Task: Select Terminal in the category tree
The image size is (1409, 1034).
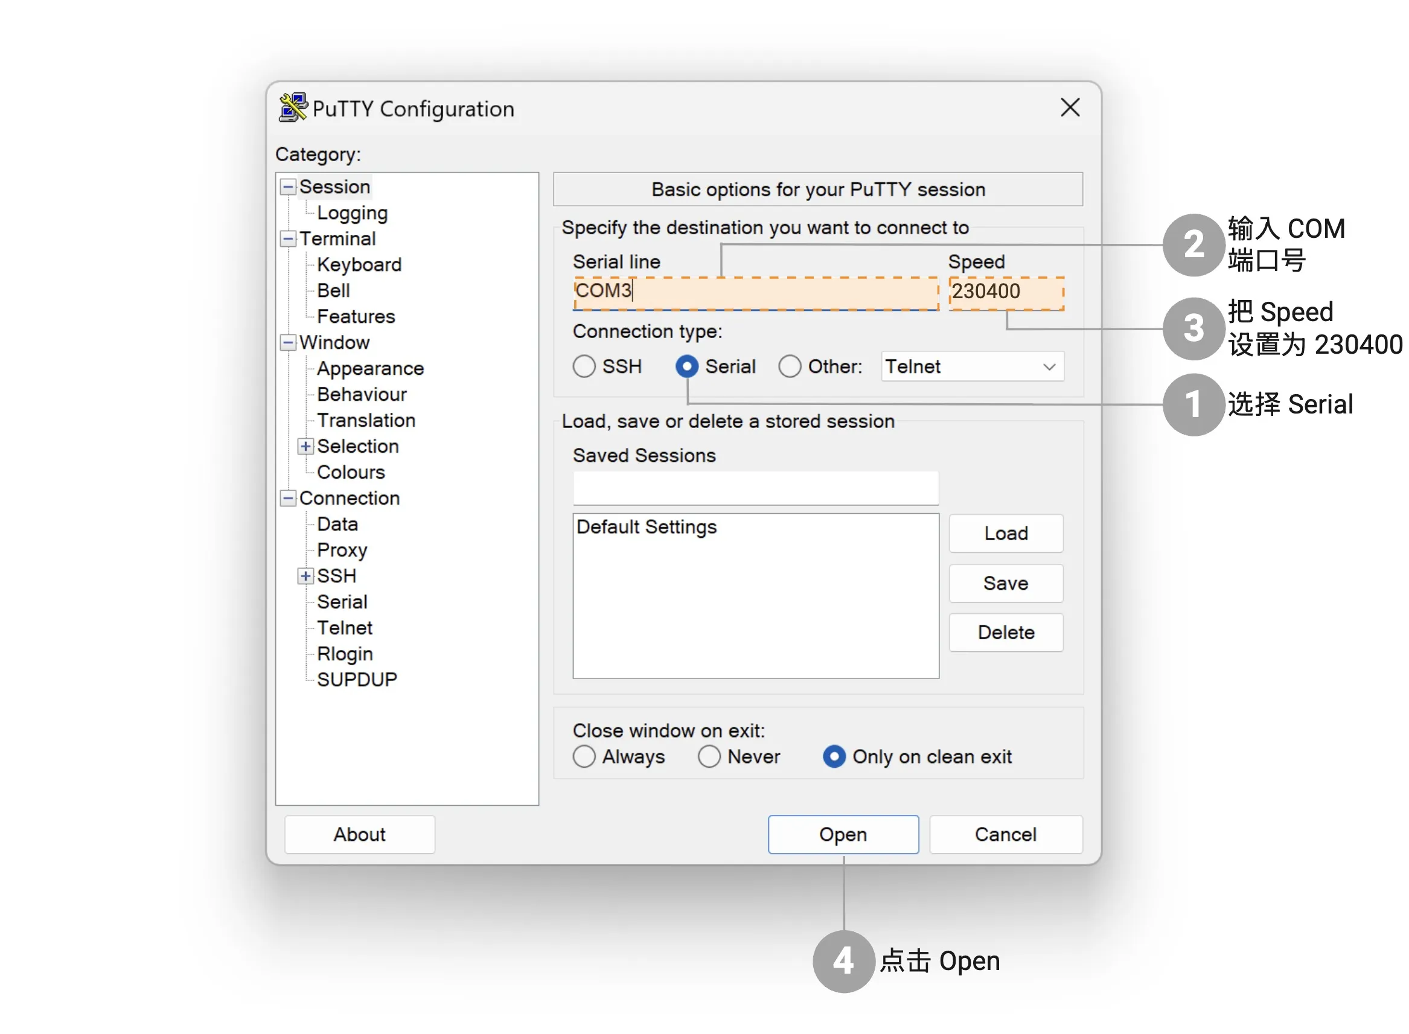Action: 337,238
